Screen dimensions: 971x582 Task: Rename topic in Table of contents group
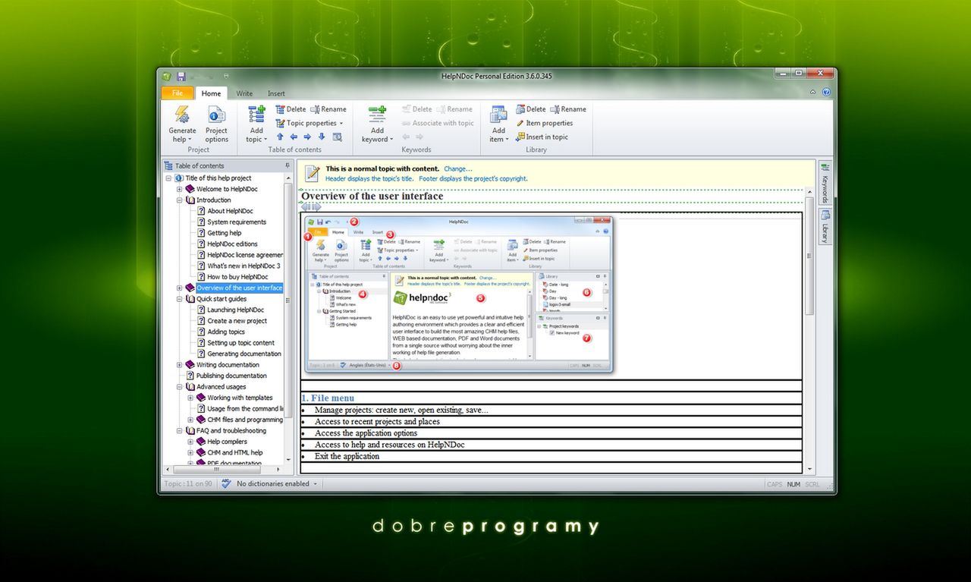pyautogui.click(x=328, y=109)
